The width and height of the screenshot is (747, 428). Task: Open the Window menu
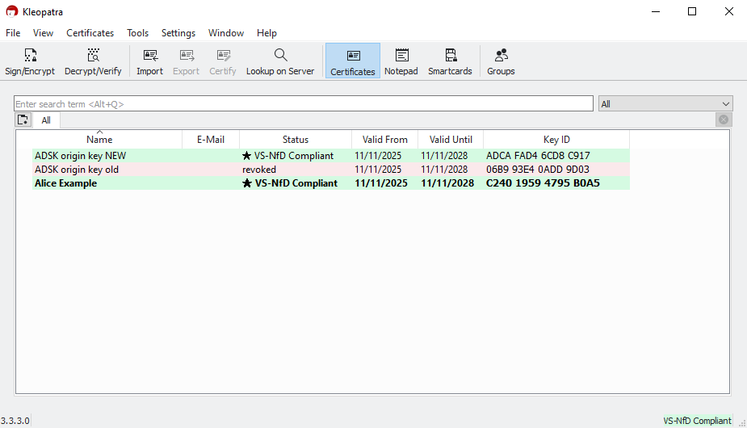click(x=226, y=33)
